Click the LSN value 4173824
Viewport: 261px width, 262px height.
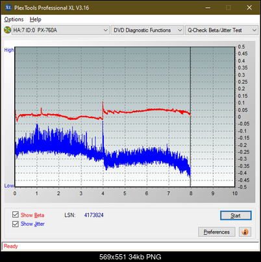(94, 215)
